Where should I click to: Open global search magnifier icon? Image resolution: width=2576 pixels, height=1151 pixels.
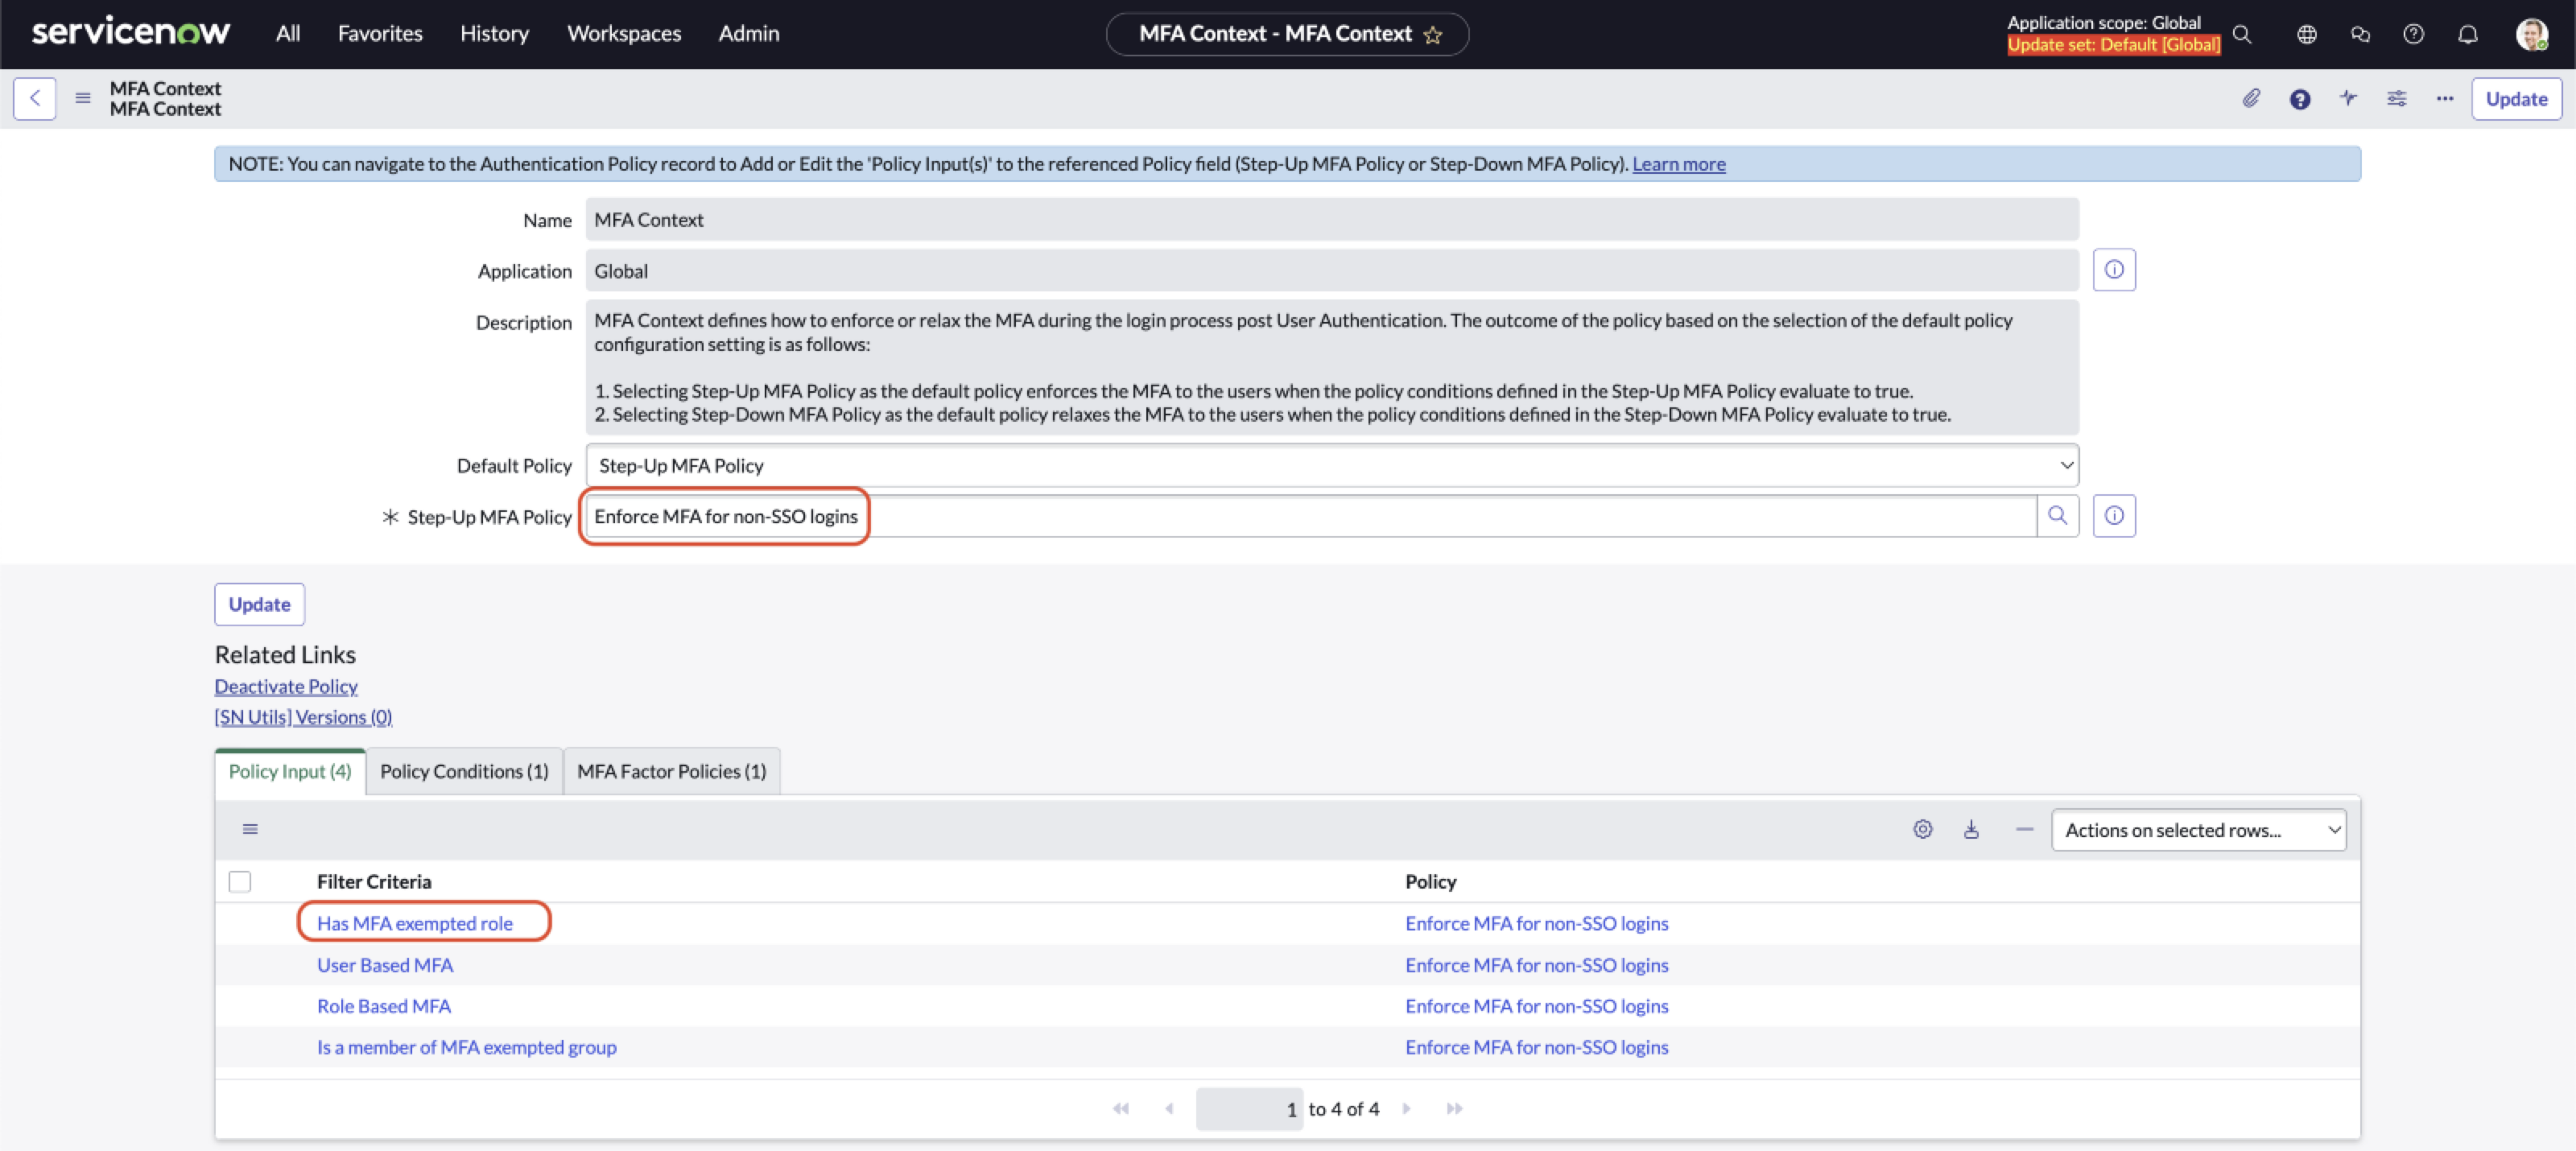2242,34
